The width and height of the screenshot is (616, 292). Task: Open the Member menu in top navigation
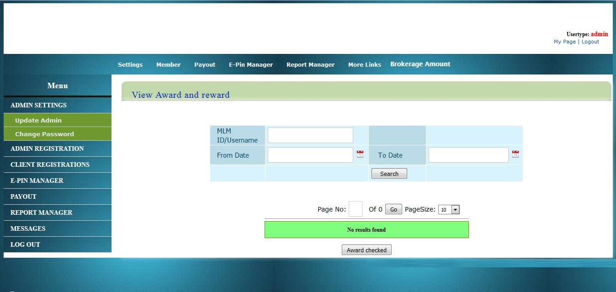tap(168, 65)
